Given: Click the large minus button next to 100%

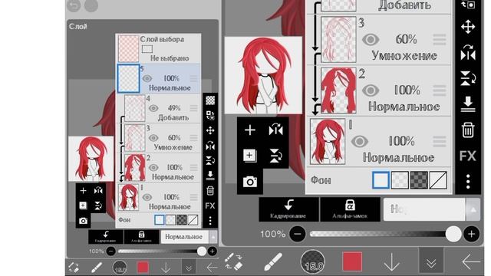Looking at the screenshot, I should point(298,234).
